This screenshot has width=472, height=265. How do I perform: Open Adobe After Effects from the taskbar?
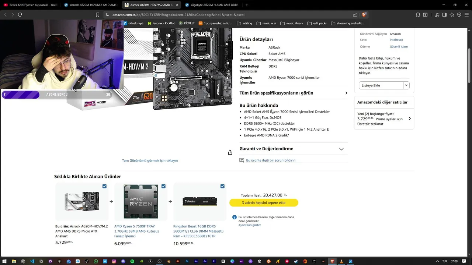click(x=205, y=261)
